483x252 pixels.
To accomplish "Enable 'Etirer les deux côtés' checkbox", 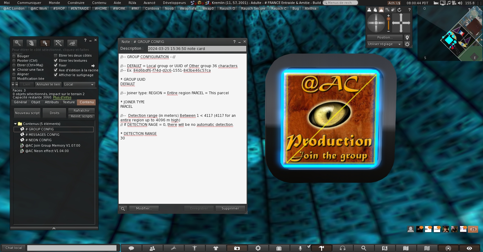I will [56, 56].
